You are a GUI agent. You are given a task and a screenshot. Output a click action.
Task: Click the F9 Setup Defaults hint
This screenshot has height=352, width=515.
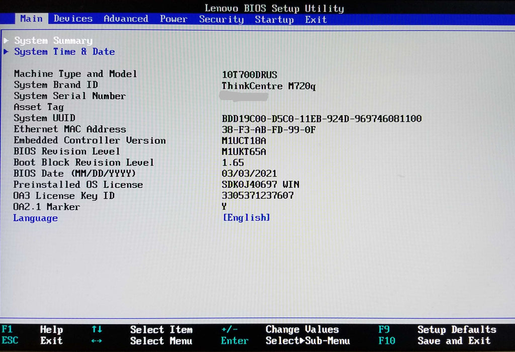(438, 329)
